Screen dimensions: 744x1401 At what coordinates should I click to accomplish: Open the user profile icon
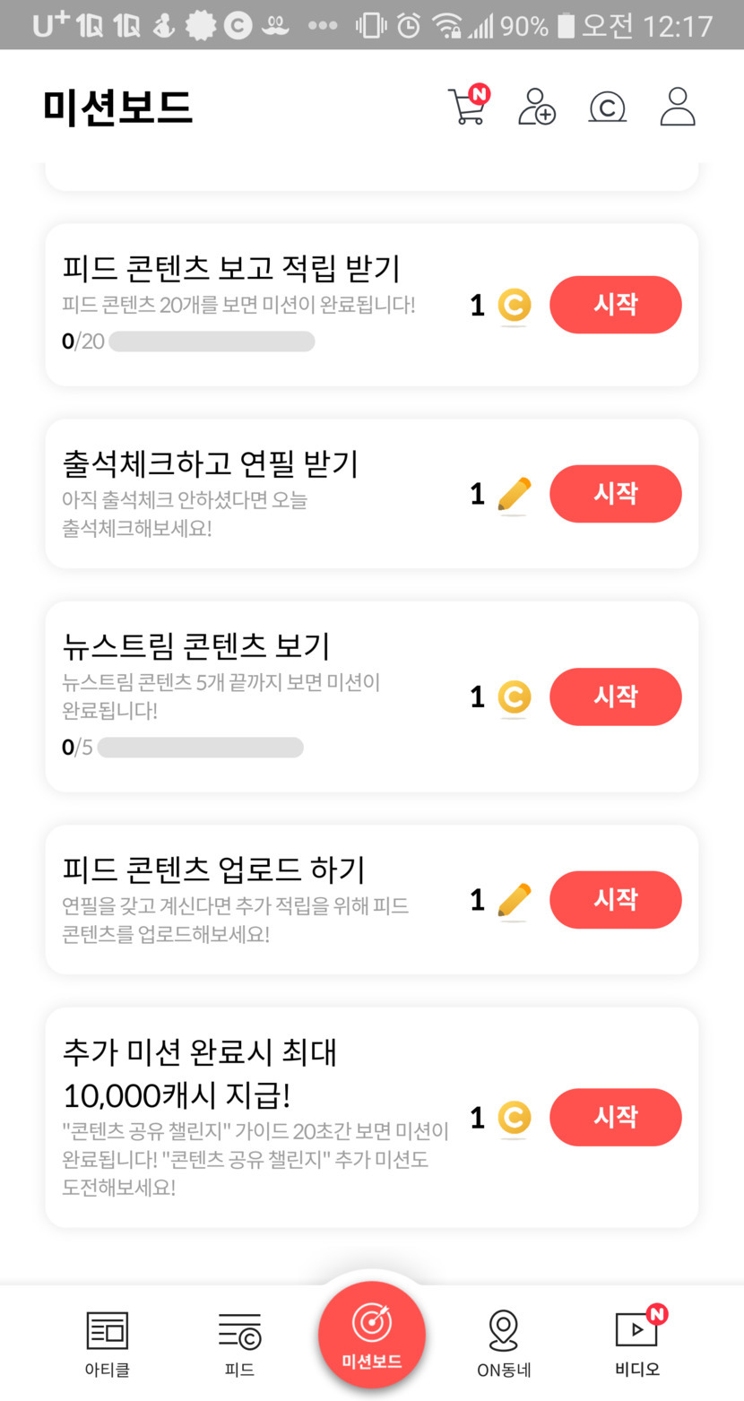pos(678,106)
